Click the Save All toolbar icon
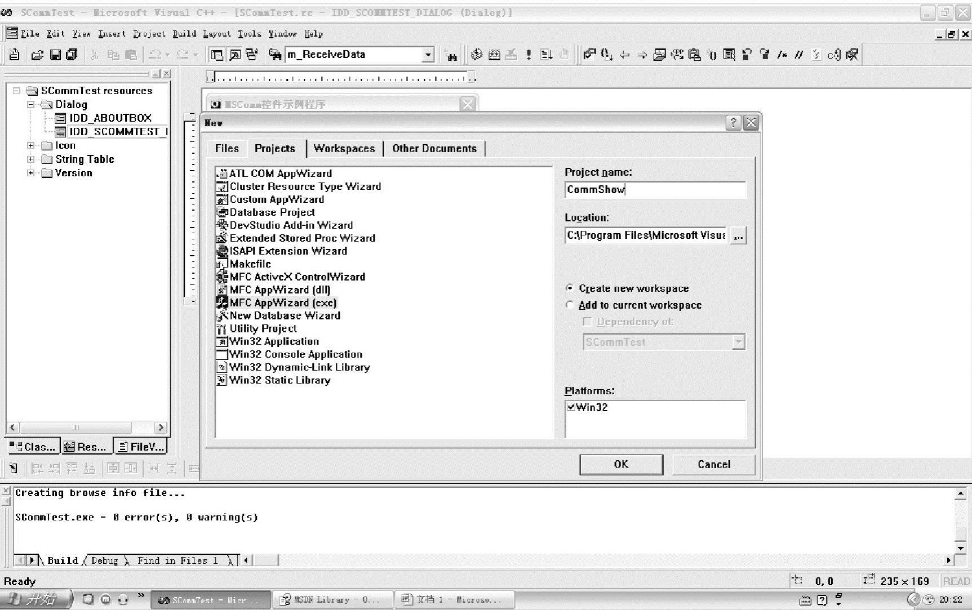972x610 pixels. click(72, 55)
